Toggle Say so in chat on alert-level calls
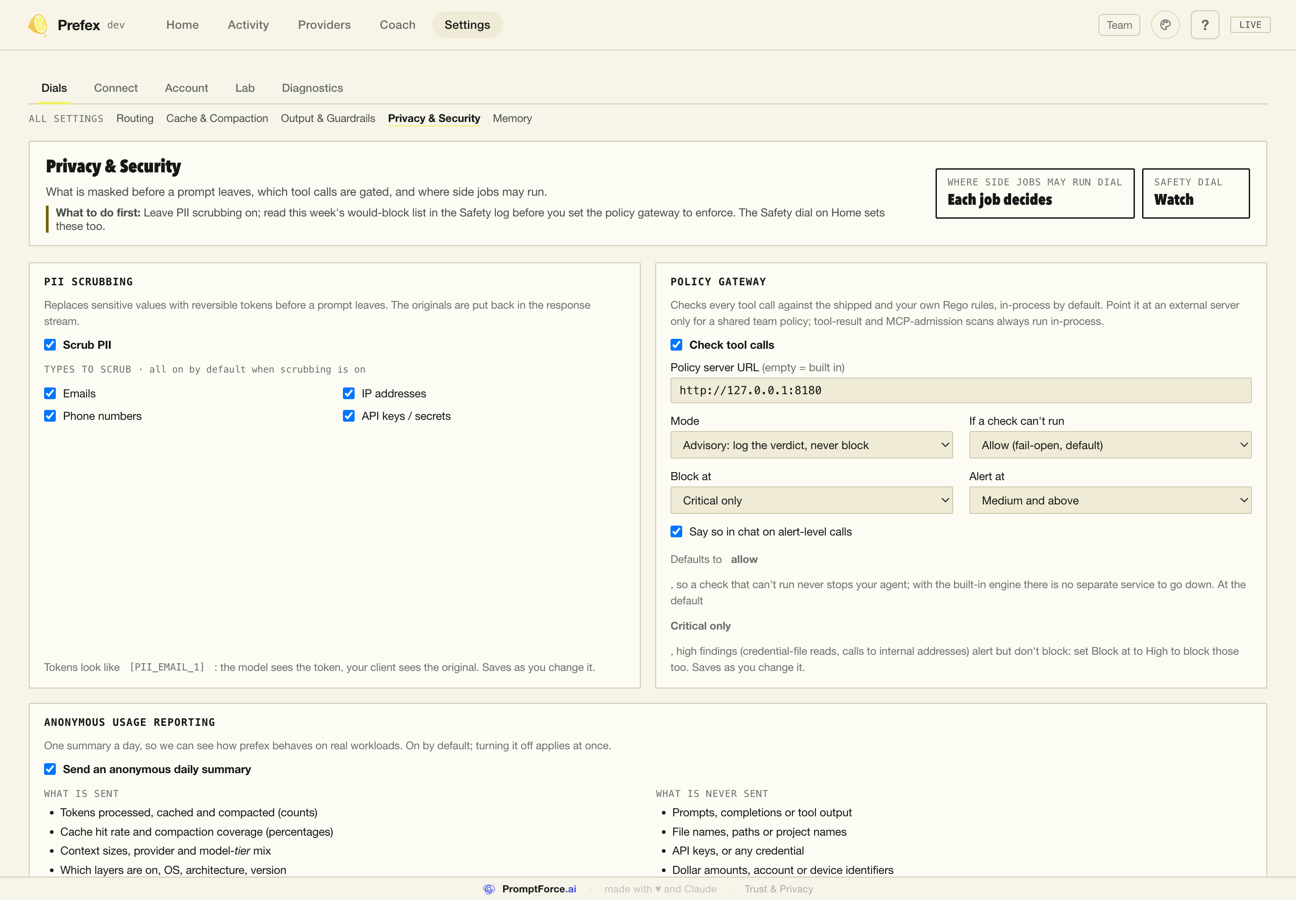The image size is (1296, 900). 676,531
